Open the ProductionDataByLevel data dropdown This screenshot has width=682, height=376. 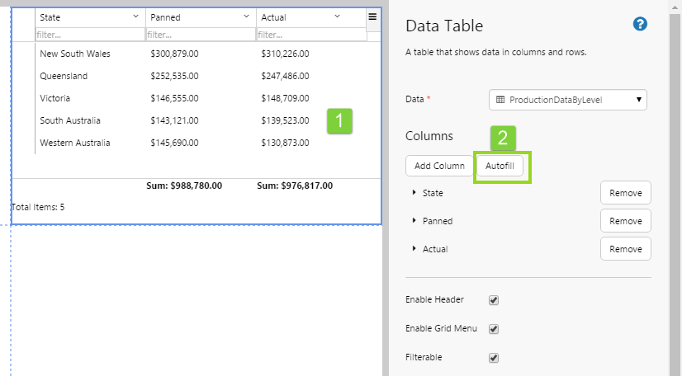tap(568, 100)
